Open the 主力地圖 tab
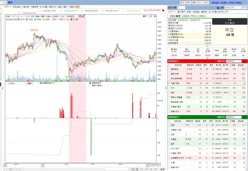 click(43, 7)
